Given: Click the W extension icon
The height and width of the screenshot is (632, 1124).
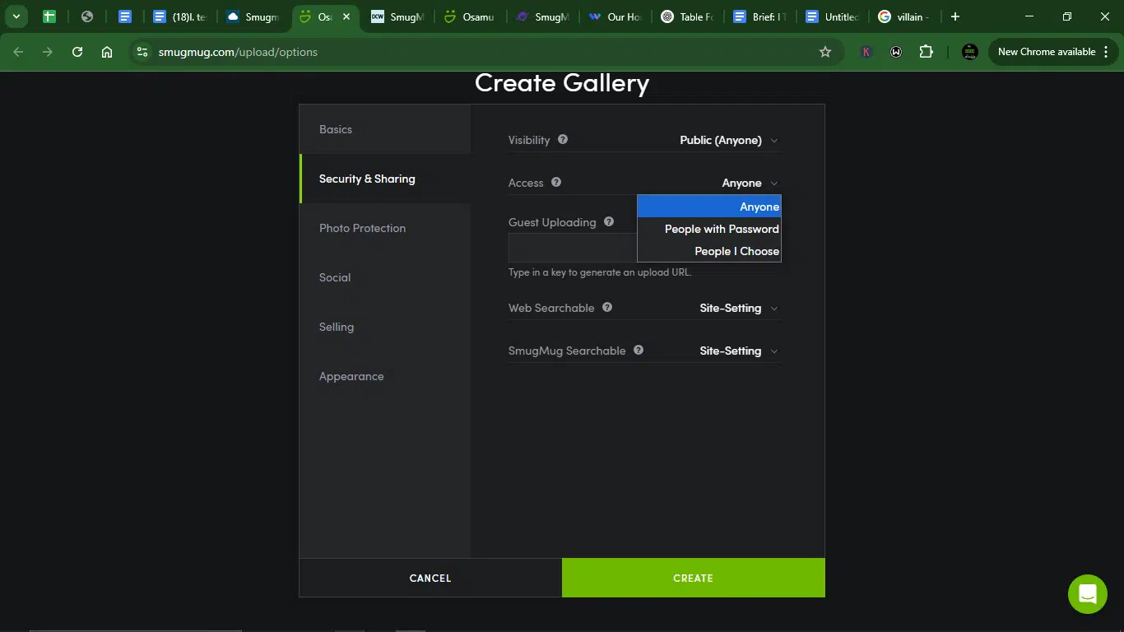Looking at the screenshot, I should pos(896,52).
